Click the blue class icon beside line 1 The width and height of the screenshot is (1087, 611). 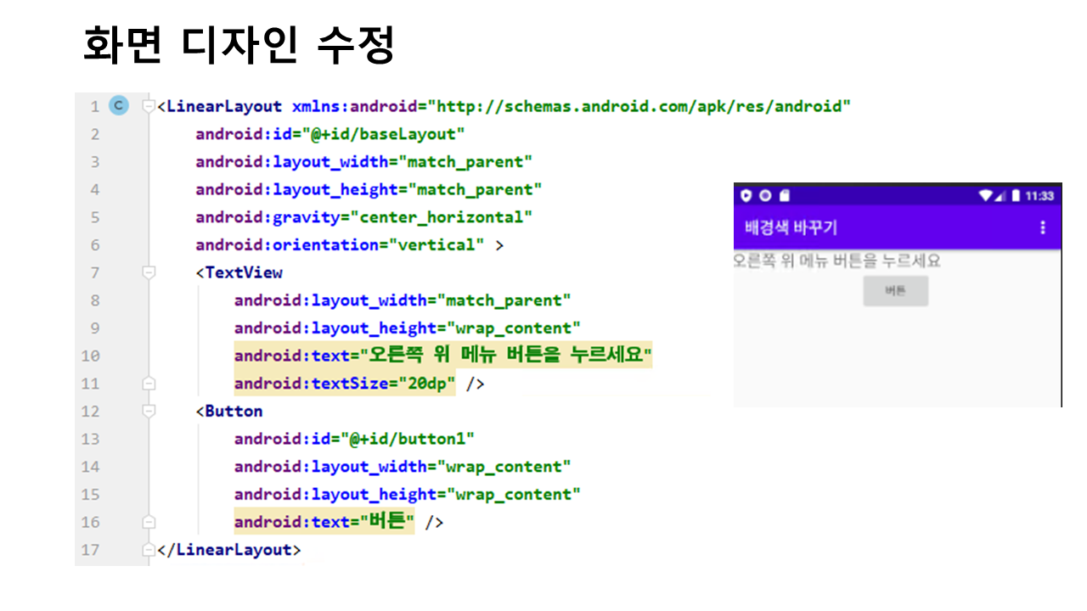[119, 106]
